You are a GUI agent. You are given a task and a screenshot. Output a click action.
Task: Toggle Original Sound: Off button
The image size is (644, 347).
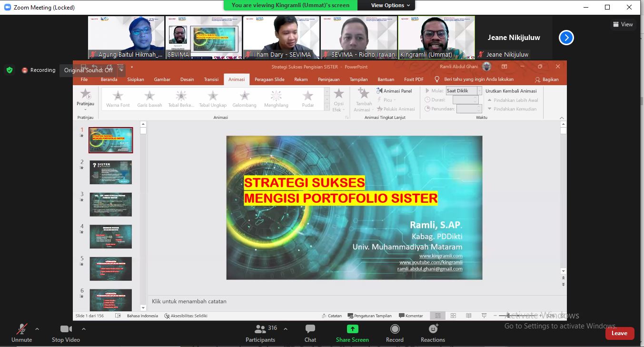click(x=89, y=70)
